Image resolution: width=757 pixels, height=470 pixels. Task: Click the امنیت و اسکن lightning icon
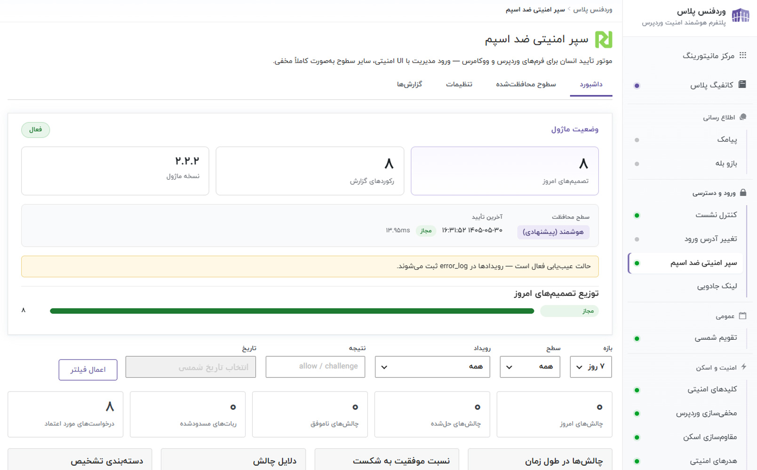[744, 367]
